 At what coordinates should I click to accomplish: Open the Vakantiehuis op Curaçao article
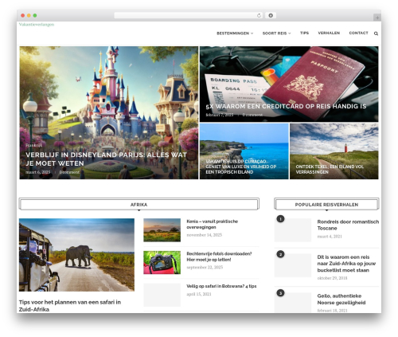coord(241,167)
